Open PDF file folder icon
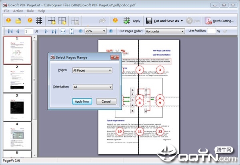The image size is (240, 165). [x=18, y=21]
